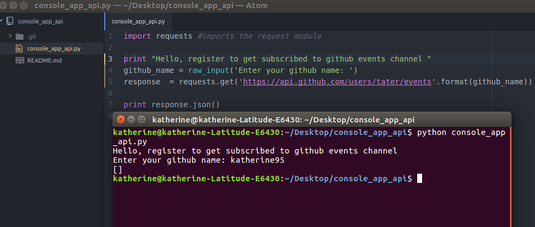The image size is (535, 227).
Task: Expand the .git folder chevron
Action: [x=10, y=36]
